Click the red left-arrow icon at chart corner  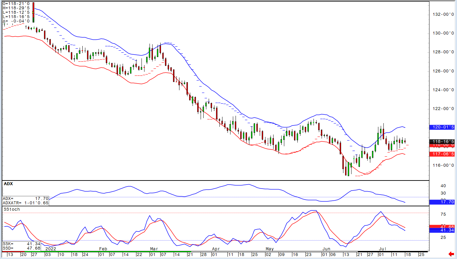pos(451,254)
